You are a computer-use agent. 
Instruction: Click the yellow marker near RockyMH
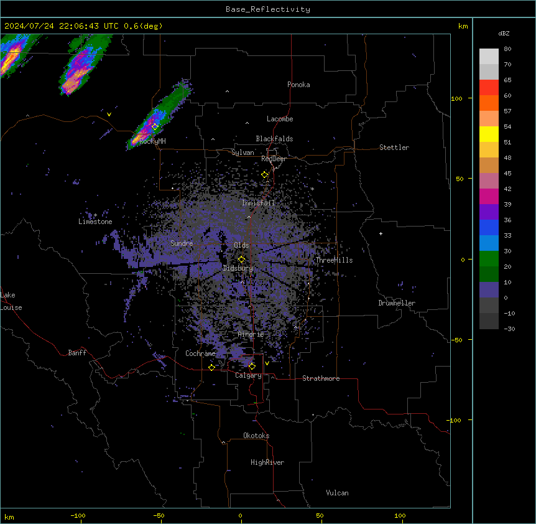pos(155,126)
